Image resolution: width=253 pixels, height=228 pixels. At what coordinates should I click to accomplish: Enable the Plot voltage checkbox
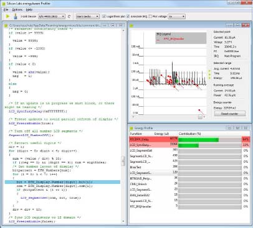click(150, 16)
